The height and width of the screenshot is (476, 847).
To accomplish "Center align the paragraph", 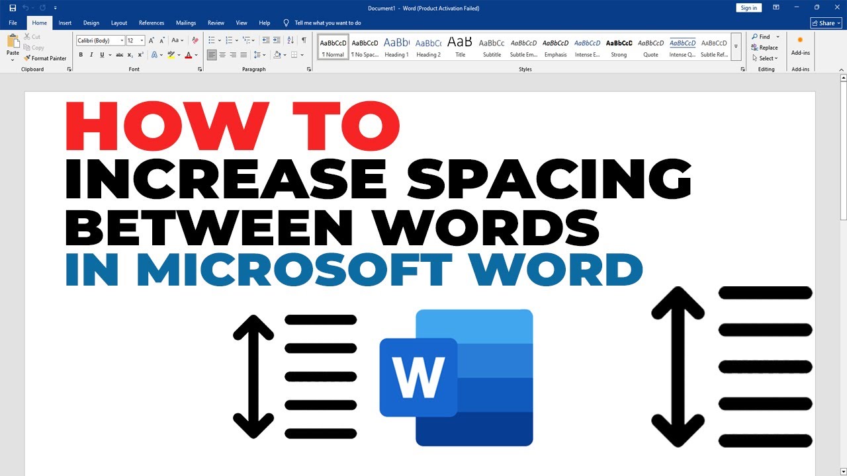I will 222,55.
